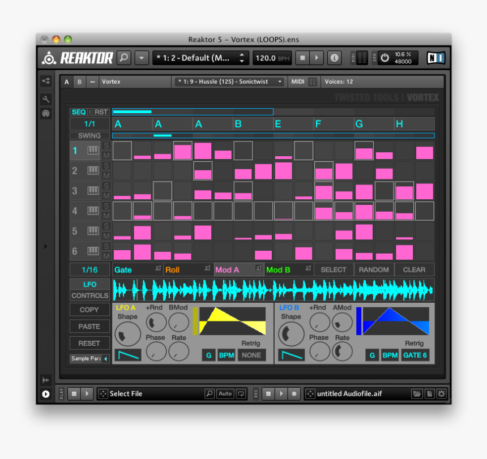Open the main menu dropdown arrow

[142, 58]
